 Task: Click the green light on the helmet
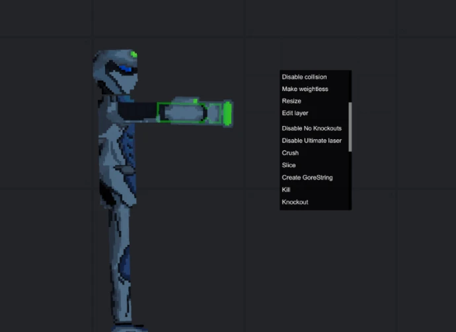134,55
